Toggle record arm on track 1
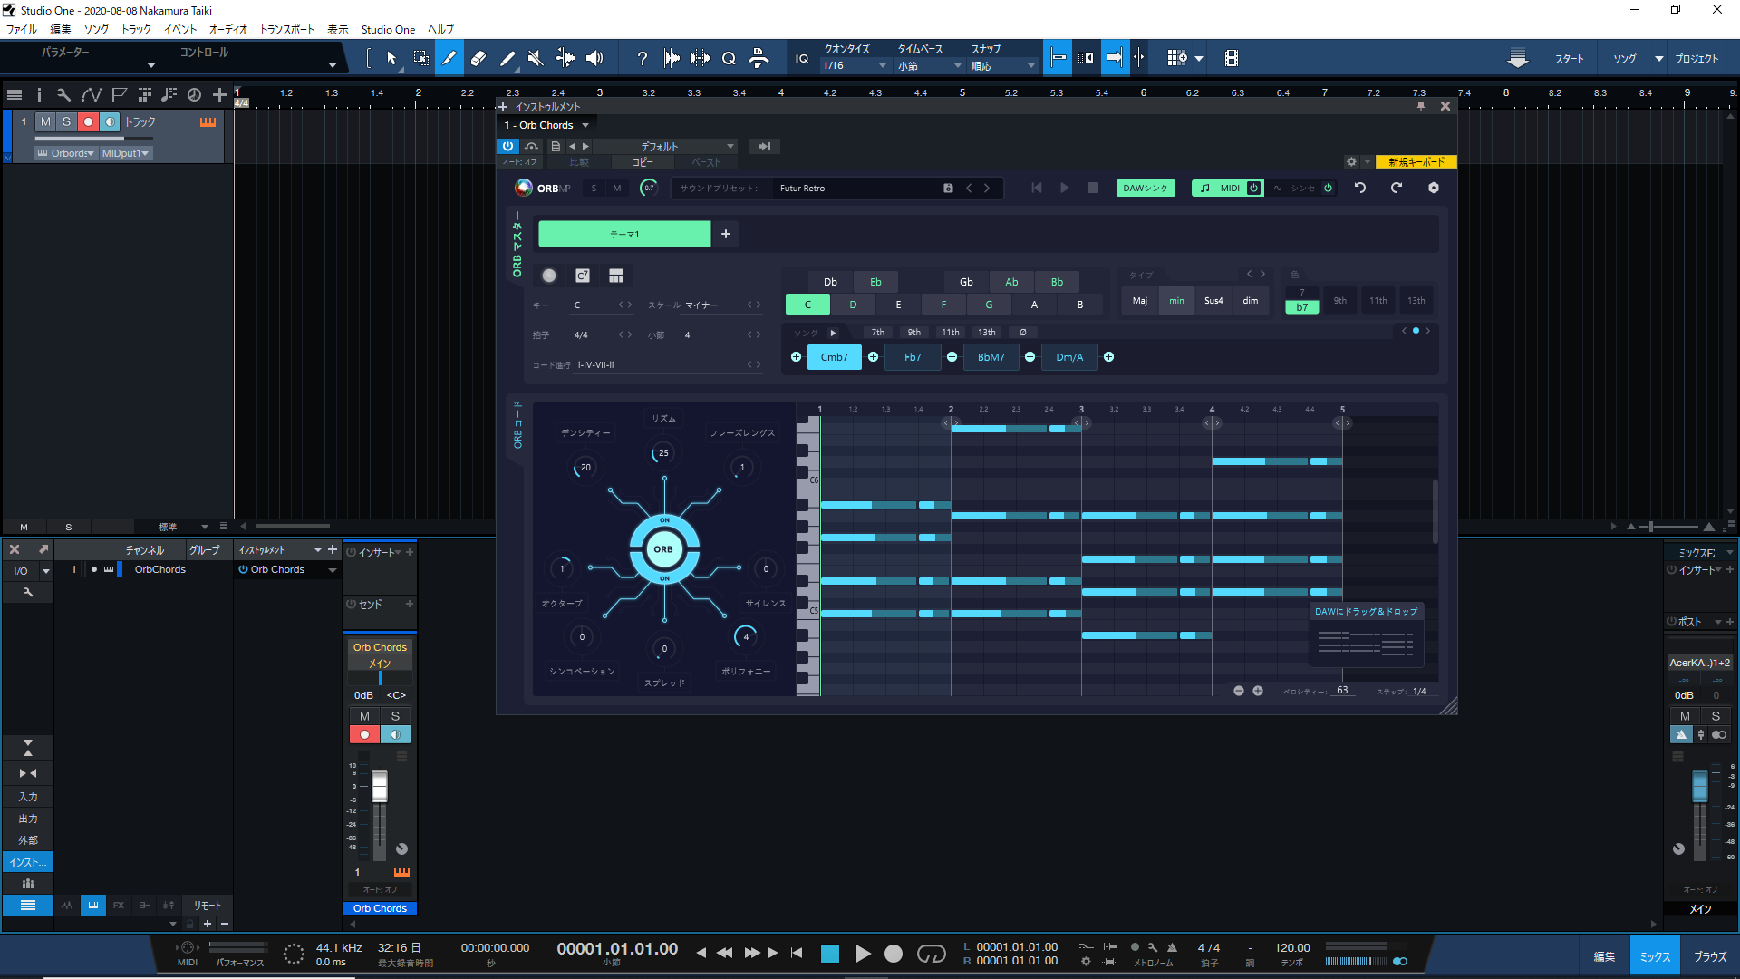This screenshot has width=1740, height=979. pyautogui.click(x=88, y=121)
